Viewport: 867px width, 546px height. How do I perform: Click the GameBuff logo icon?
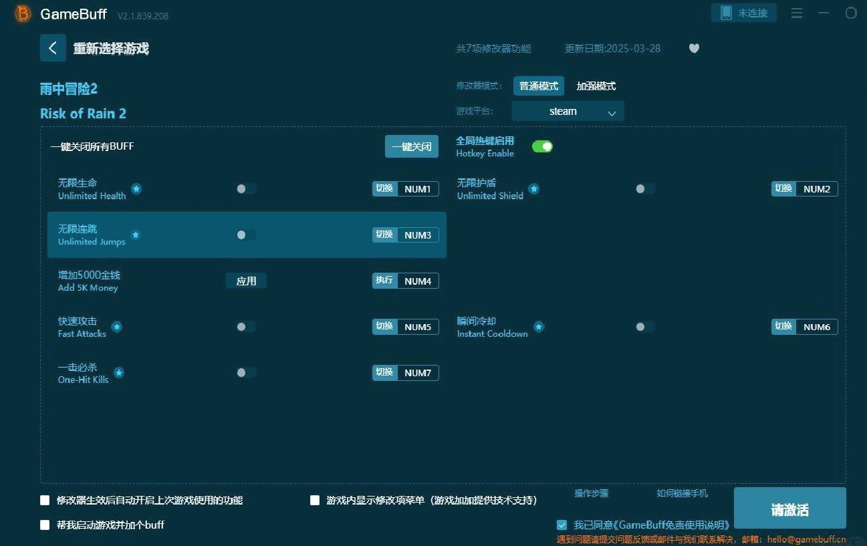coord(23,14)
